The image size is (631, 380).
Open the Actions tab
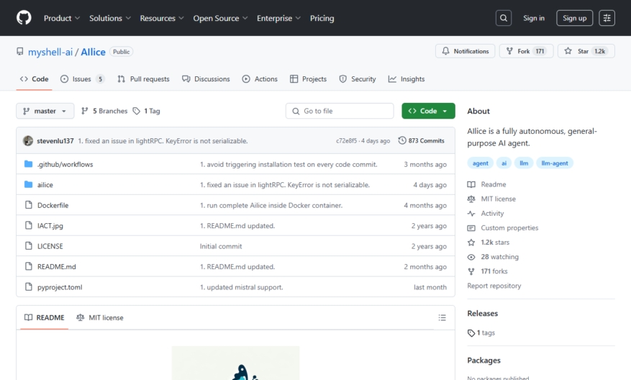pos(260,79)
